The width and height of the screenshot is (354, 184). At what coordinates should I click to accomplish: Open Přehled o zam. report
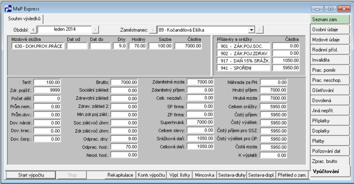(x=292, y=175)
